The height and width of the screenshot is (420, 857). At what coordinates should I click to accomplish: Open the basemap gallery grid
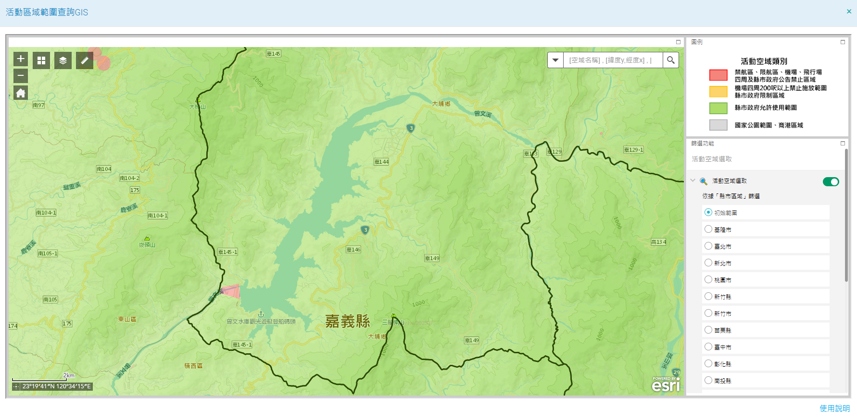[x=41, y=60]
